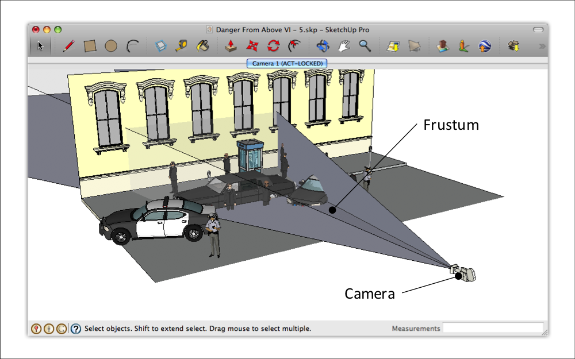Screen dimensions: 575x359
Task: Open the help question mark in status bar
Action: click(x=76, y=329)
